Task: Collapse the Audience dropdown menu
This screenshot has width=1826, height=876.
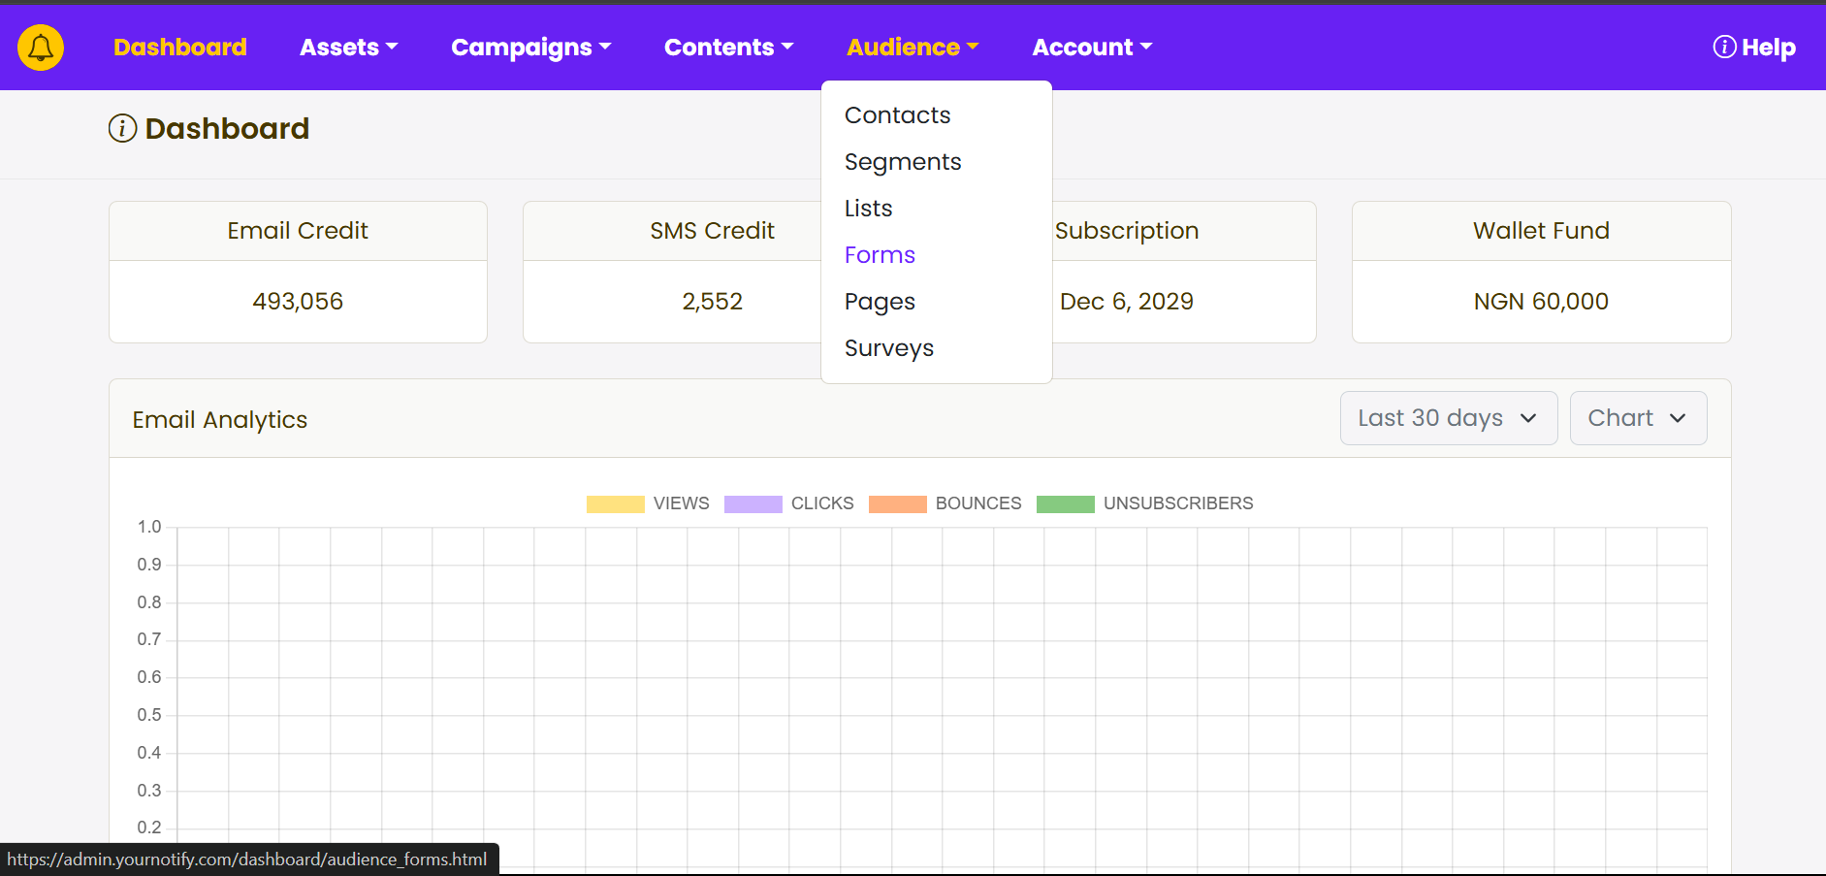Action: click(x=913, y=48)
